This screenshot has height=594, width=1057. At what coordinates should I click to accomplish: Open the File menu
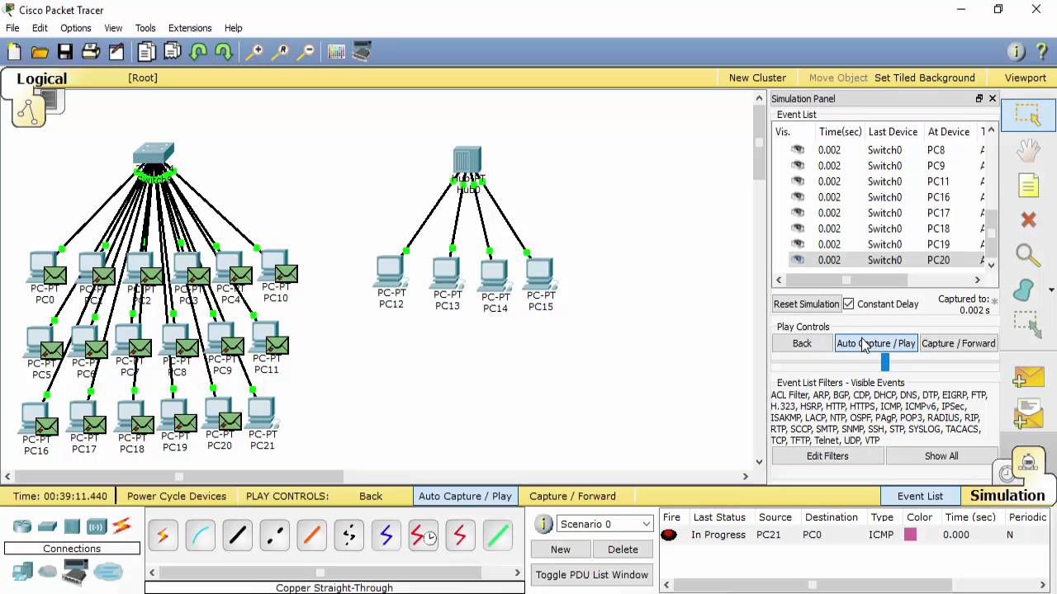point(12,28)
